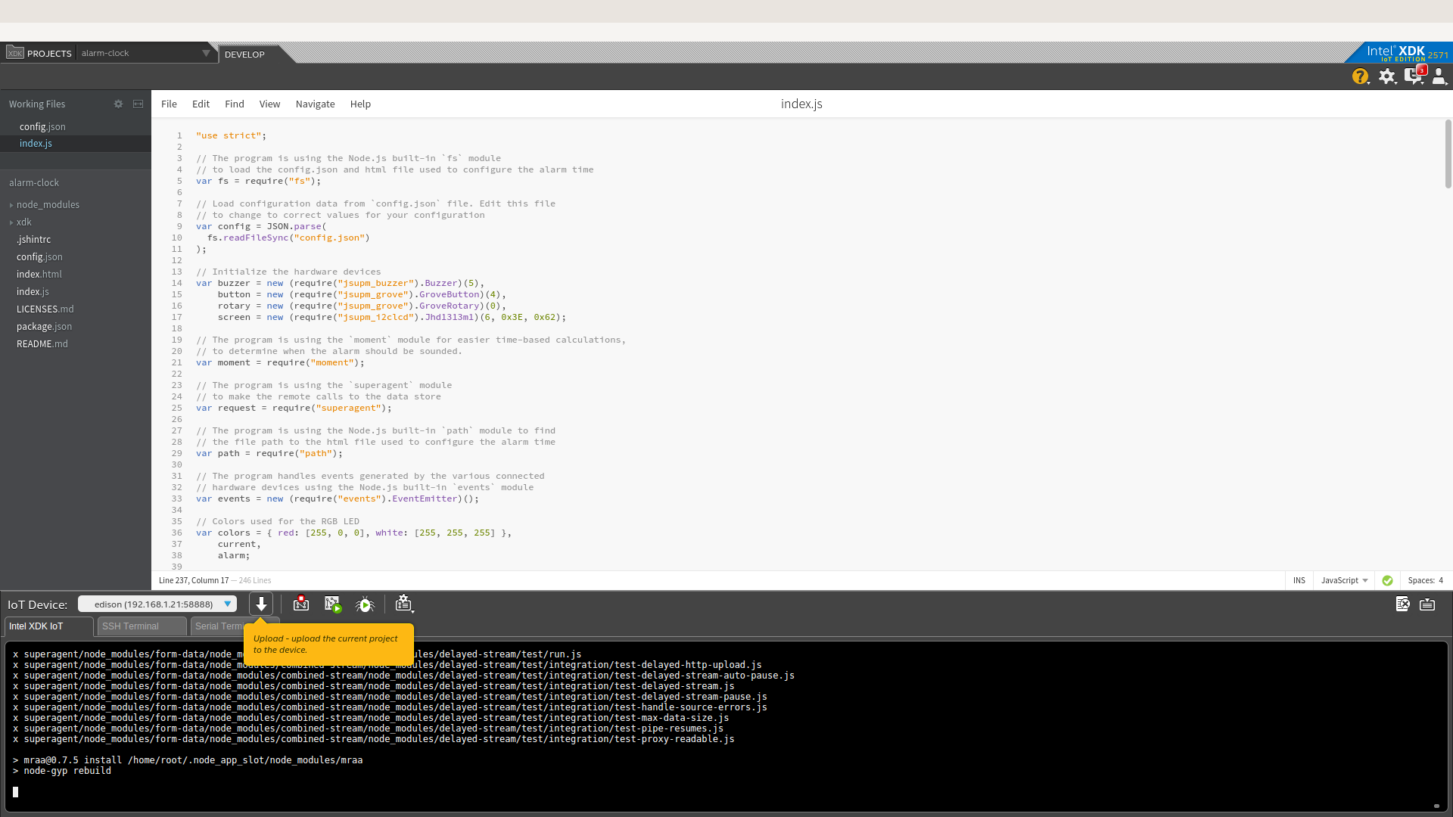This screenshot has width=1453, height=817.
Task: Switch to the Serial Terminal tab
Action: (x=218, y=626)
